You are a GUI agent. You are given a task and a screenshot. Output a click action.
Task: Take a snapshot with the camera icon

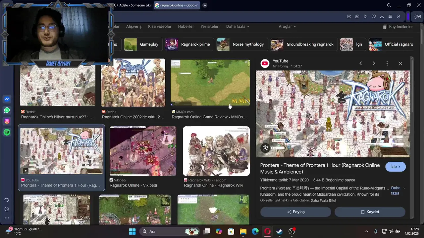coord(357,17)
